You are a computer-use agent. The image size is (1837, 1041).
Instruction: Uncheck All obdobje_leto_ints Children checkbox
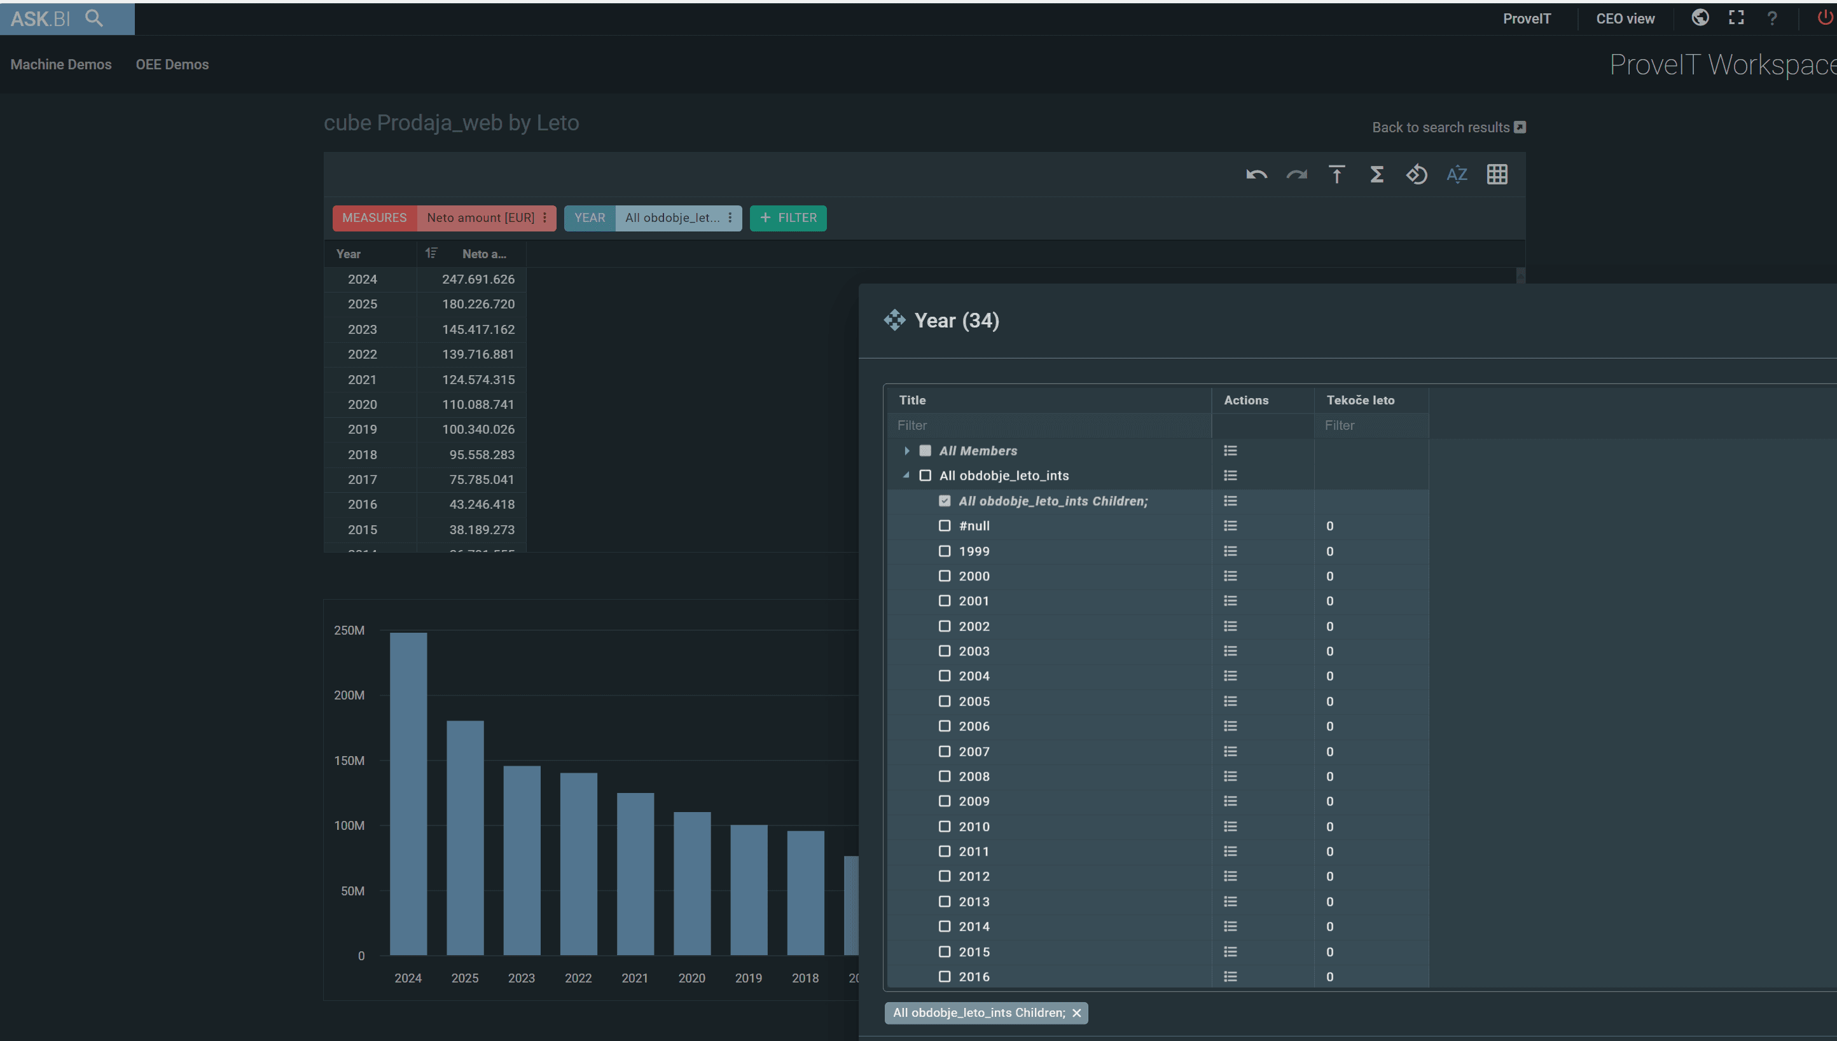point(945,501)
